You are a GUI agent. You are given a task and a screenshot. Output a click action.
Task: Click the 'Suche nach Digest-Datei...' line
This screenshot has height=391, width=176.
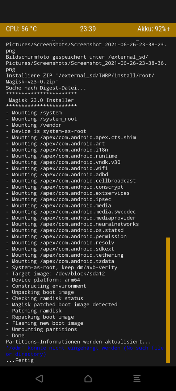tap(46, 88)
